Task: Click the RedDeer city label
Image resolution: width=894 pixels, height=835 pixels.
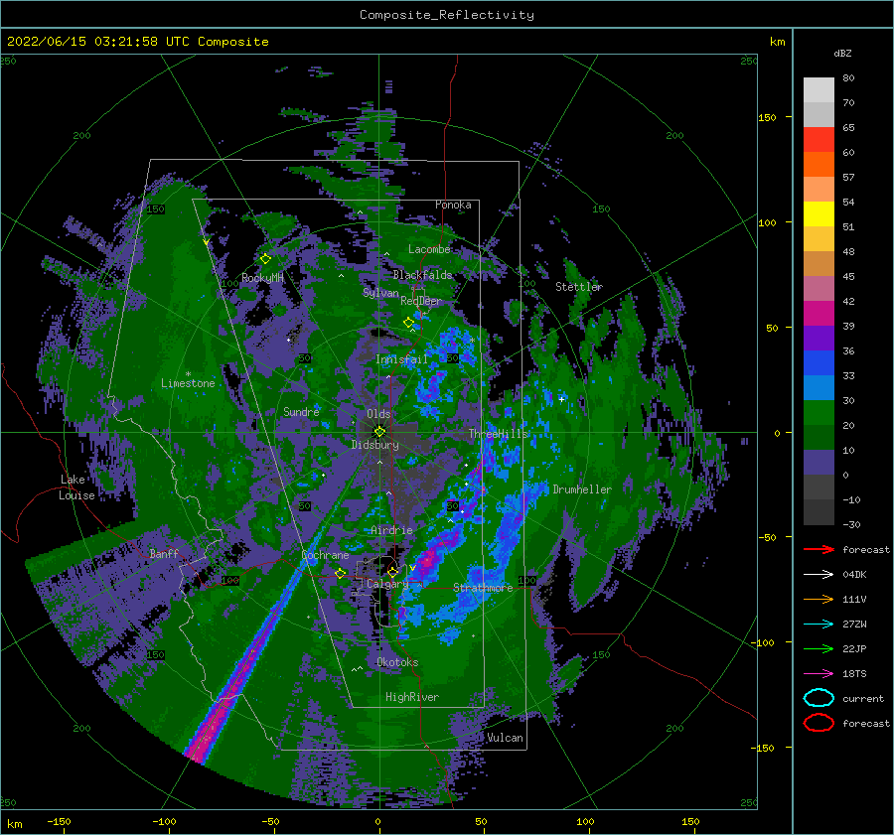Action: [421, 301]
